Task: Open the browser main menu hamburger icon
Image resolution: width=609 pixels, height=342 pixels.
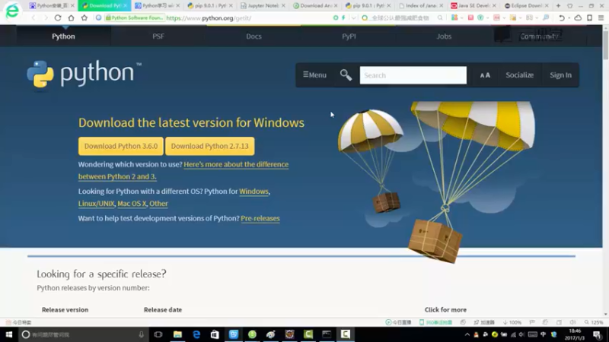Action: [601, 17]
